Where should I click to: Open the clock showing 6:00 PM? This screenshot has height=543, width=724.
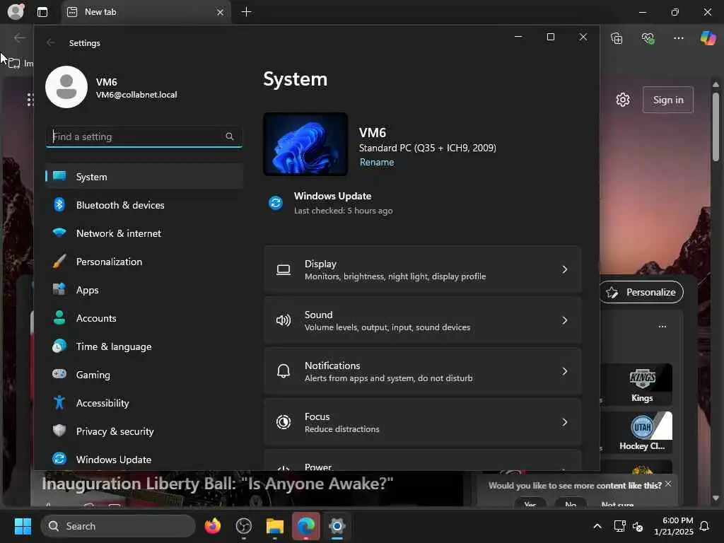(x=674, y=526)
